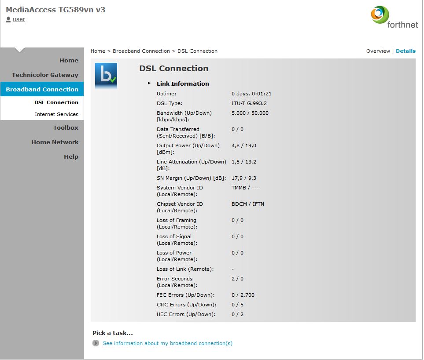Open Toolbox in the sidebar menu
424x360 pixels.
[x=66, y=127]
